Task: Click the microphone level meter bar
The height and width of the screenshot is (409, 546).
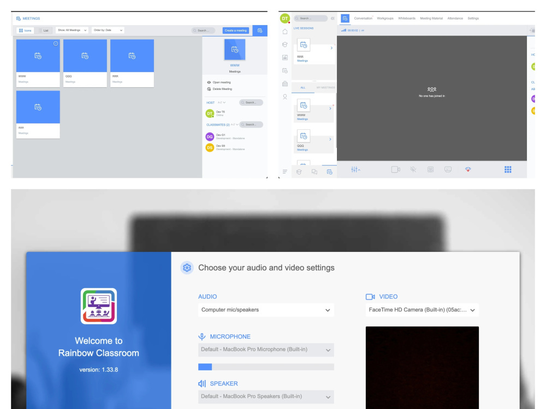Action: coord(266,367)
